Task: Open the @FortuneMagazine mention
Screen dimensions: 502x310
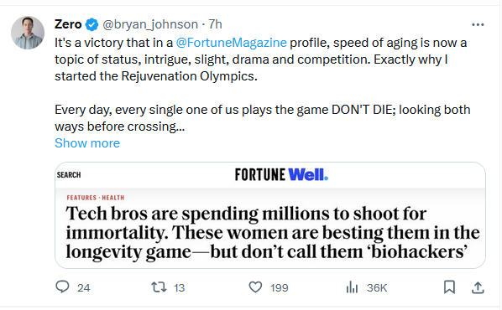Action: [231, 43]
